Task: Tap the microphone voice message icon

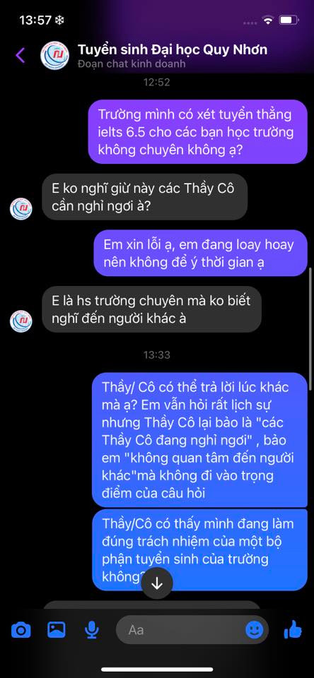Action: [x=91, y=629]
